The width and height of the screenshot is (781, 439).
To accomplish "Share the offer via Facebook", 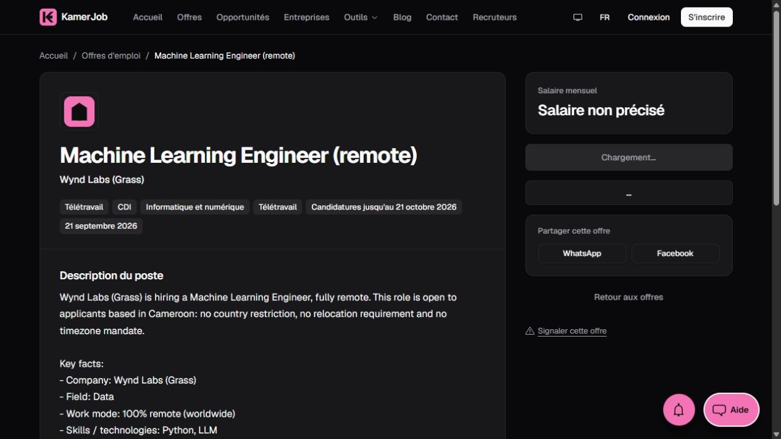I will tap(675, 253).
